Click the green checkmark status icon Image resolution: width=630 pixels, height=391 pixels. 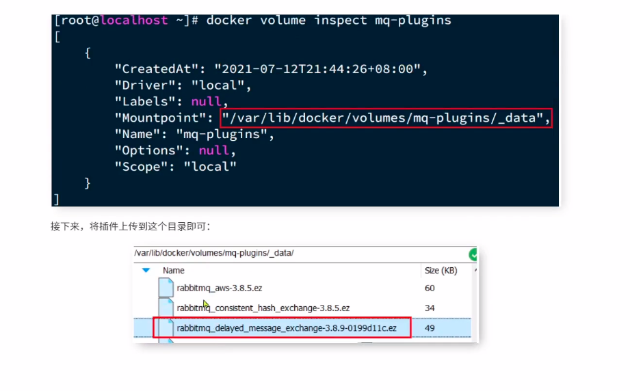(x=473, y=254)
